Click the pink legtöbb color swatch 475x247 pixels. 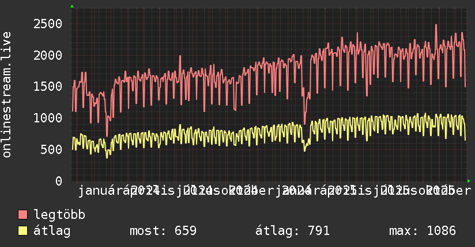point(22,215)
